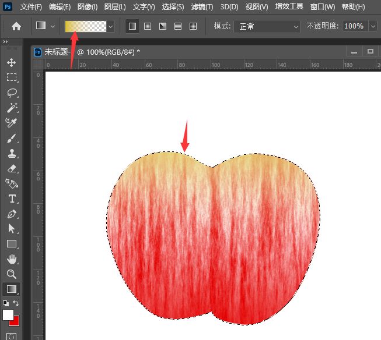Open the 选择(S) menu
This screenshot has width=381, height=340.
[173, 7]
